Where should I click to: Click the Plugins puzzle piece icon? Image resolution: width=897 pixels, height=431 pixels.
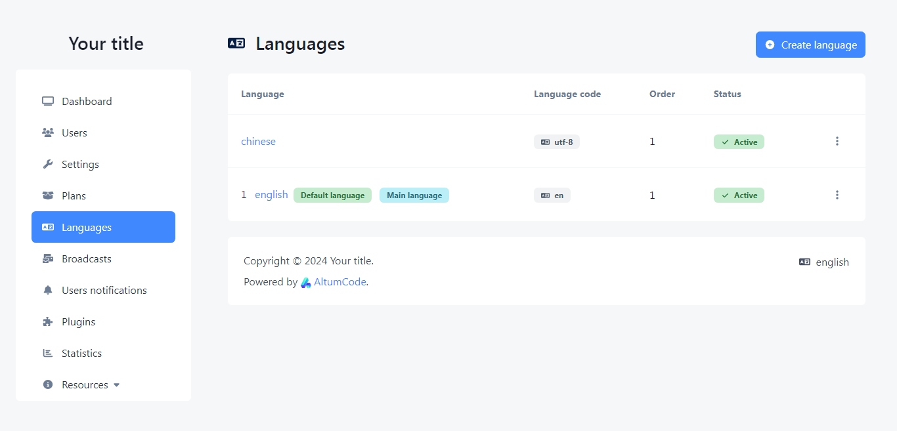tap(47, 321)
